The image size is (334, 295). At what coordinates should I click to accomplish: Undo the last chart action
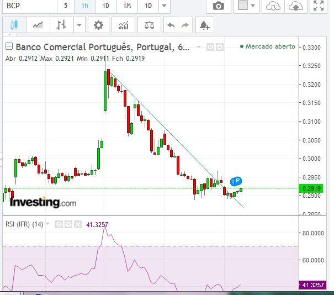click(x=171, y=25)
